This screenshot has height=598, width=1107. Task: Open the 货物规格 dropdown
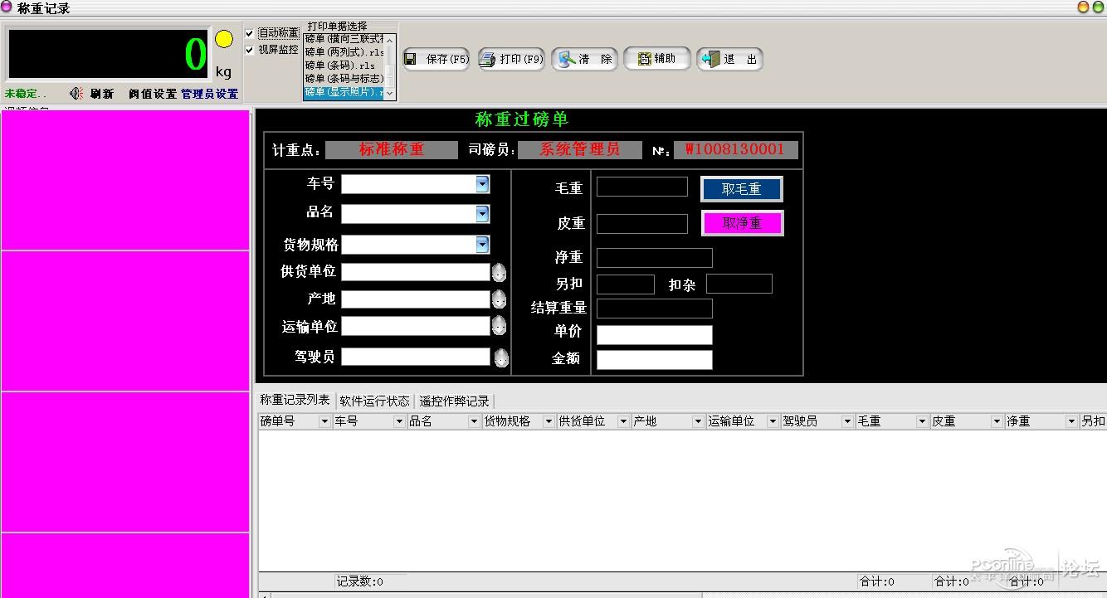pyautogui.click(x=482, y=245)
